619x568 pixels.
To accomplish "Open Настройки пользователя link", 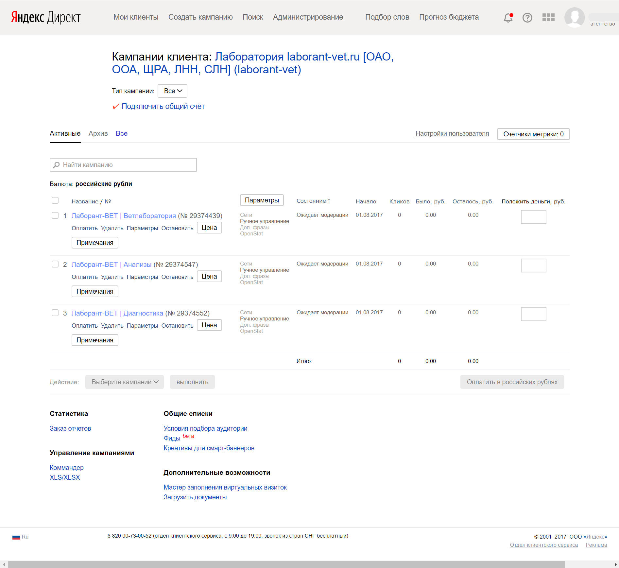I will point(452,133).
